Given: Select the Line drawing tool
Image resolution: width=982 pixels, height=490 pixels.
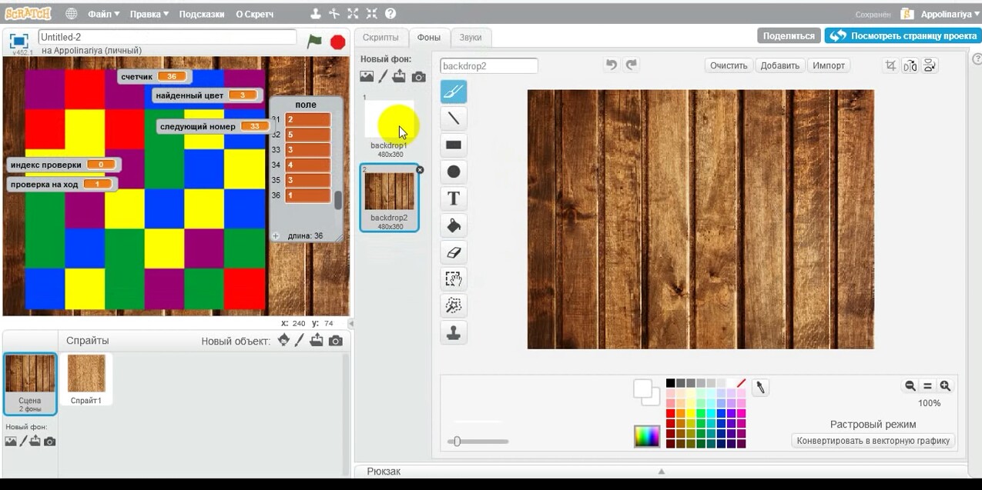Looking at the screenshot, I should click(454, 118).
